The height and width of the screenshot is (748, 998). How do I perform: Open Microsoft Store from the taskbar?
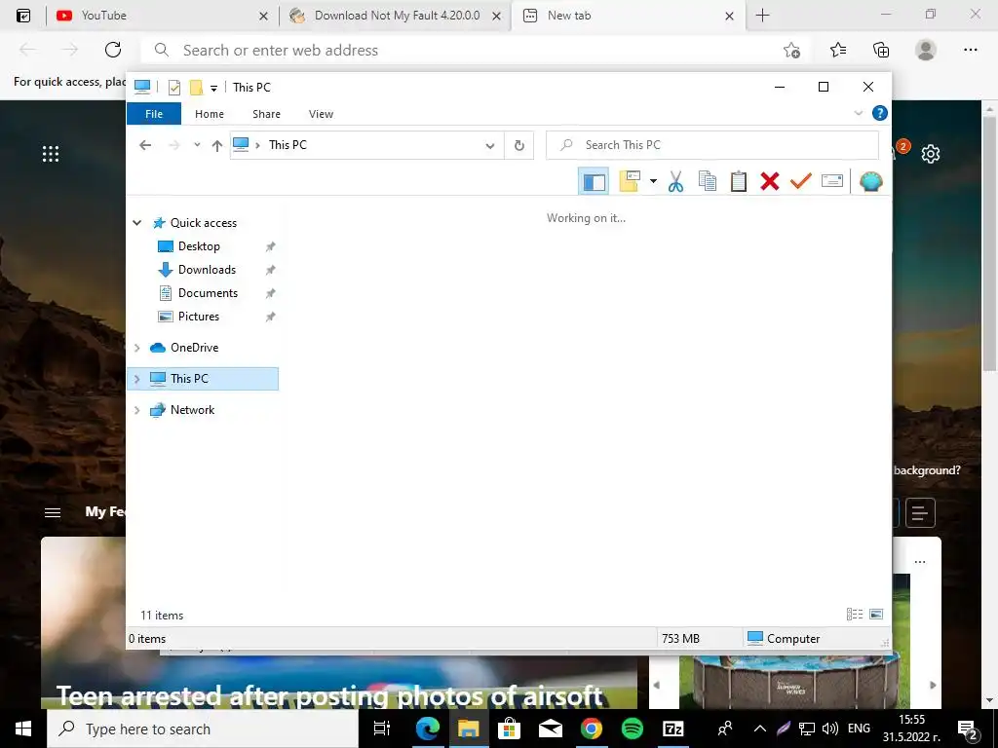(509, 729)
